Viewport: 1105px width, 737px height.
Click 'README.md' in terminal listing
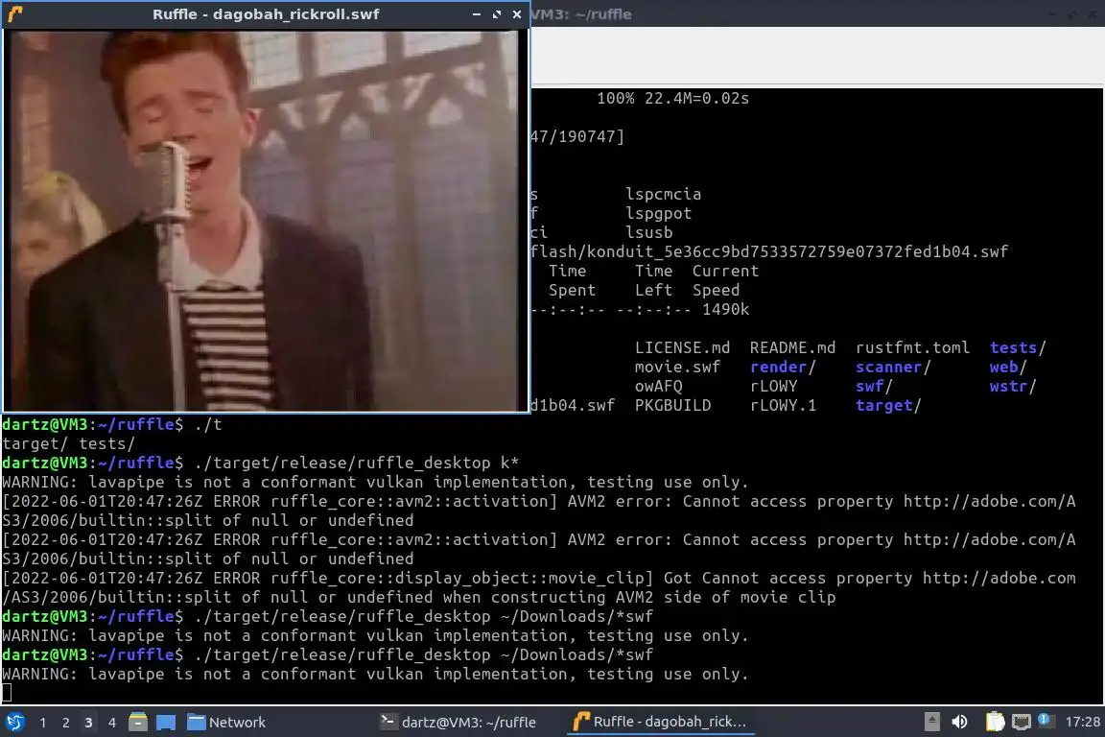[792, 347]
